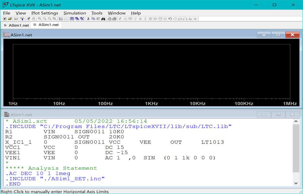Click the 1Hz horizontal axis label

click(x=13, y=104)
